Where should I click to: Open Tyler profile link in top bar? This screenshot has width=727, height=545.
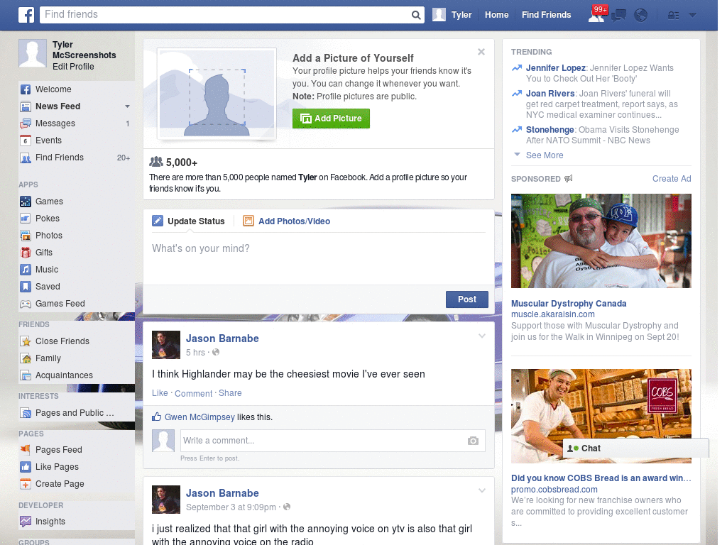(x=461, y=15)
